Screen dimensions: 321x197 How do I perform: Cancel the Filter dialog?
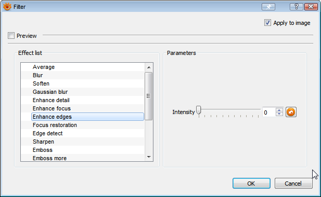[x=293, y=184]
